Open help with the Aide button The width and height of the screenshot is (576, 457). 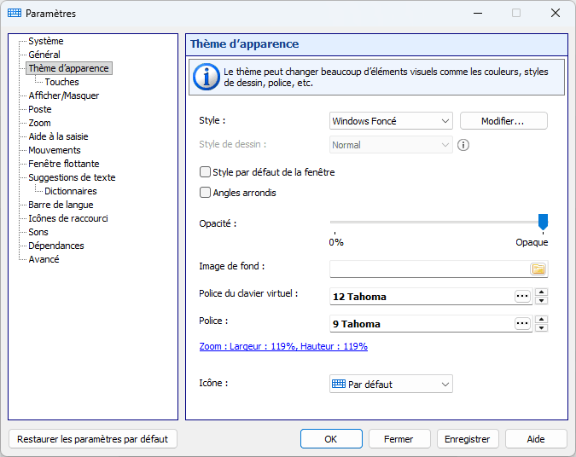(x=536, y=439)
